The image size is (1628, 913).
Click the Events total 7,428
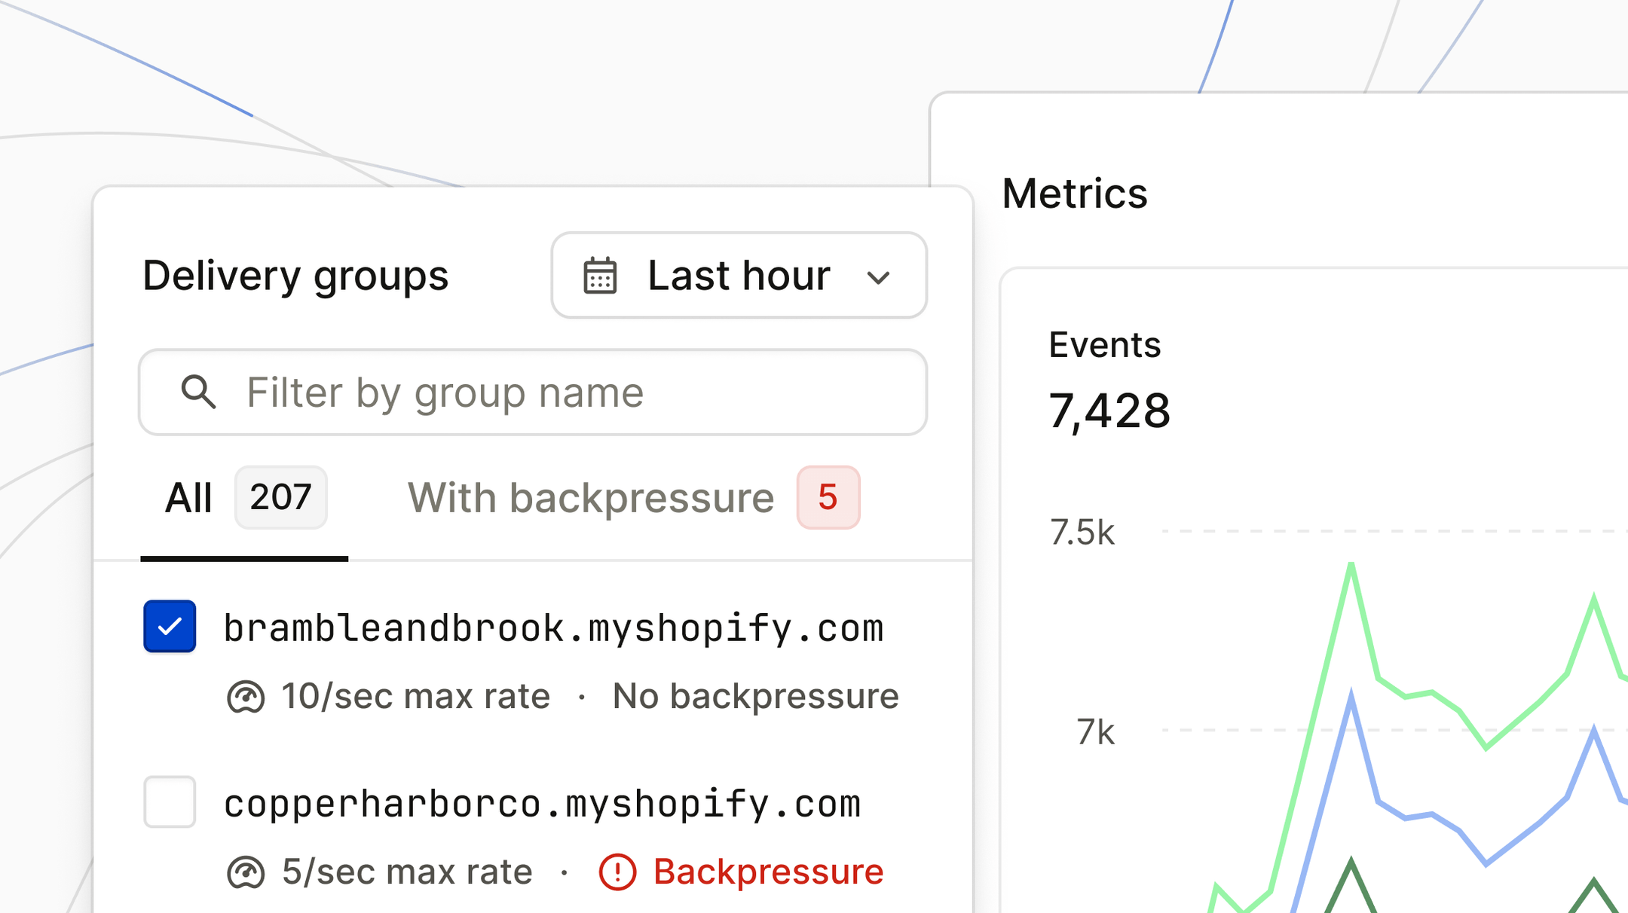(x=1109, y=411)
